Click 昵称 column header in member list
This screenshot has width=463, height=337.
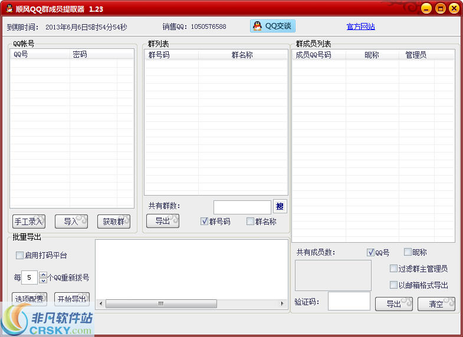pos(372,55)
